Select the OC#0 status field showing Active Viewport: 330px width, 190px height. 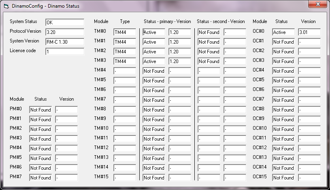(283, 32)
